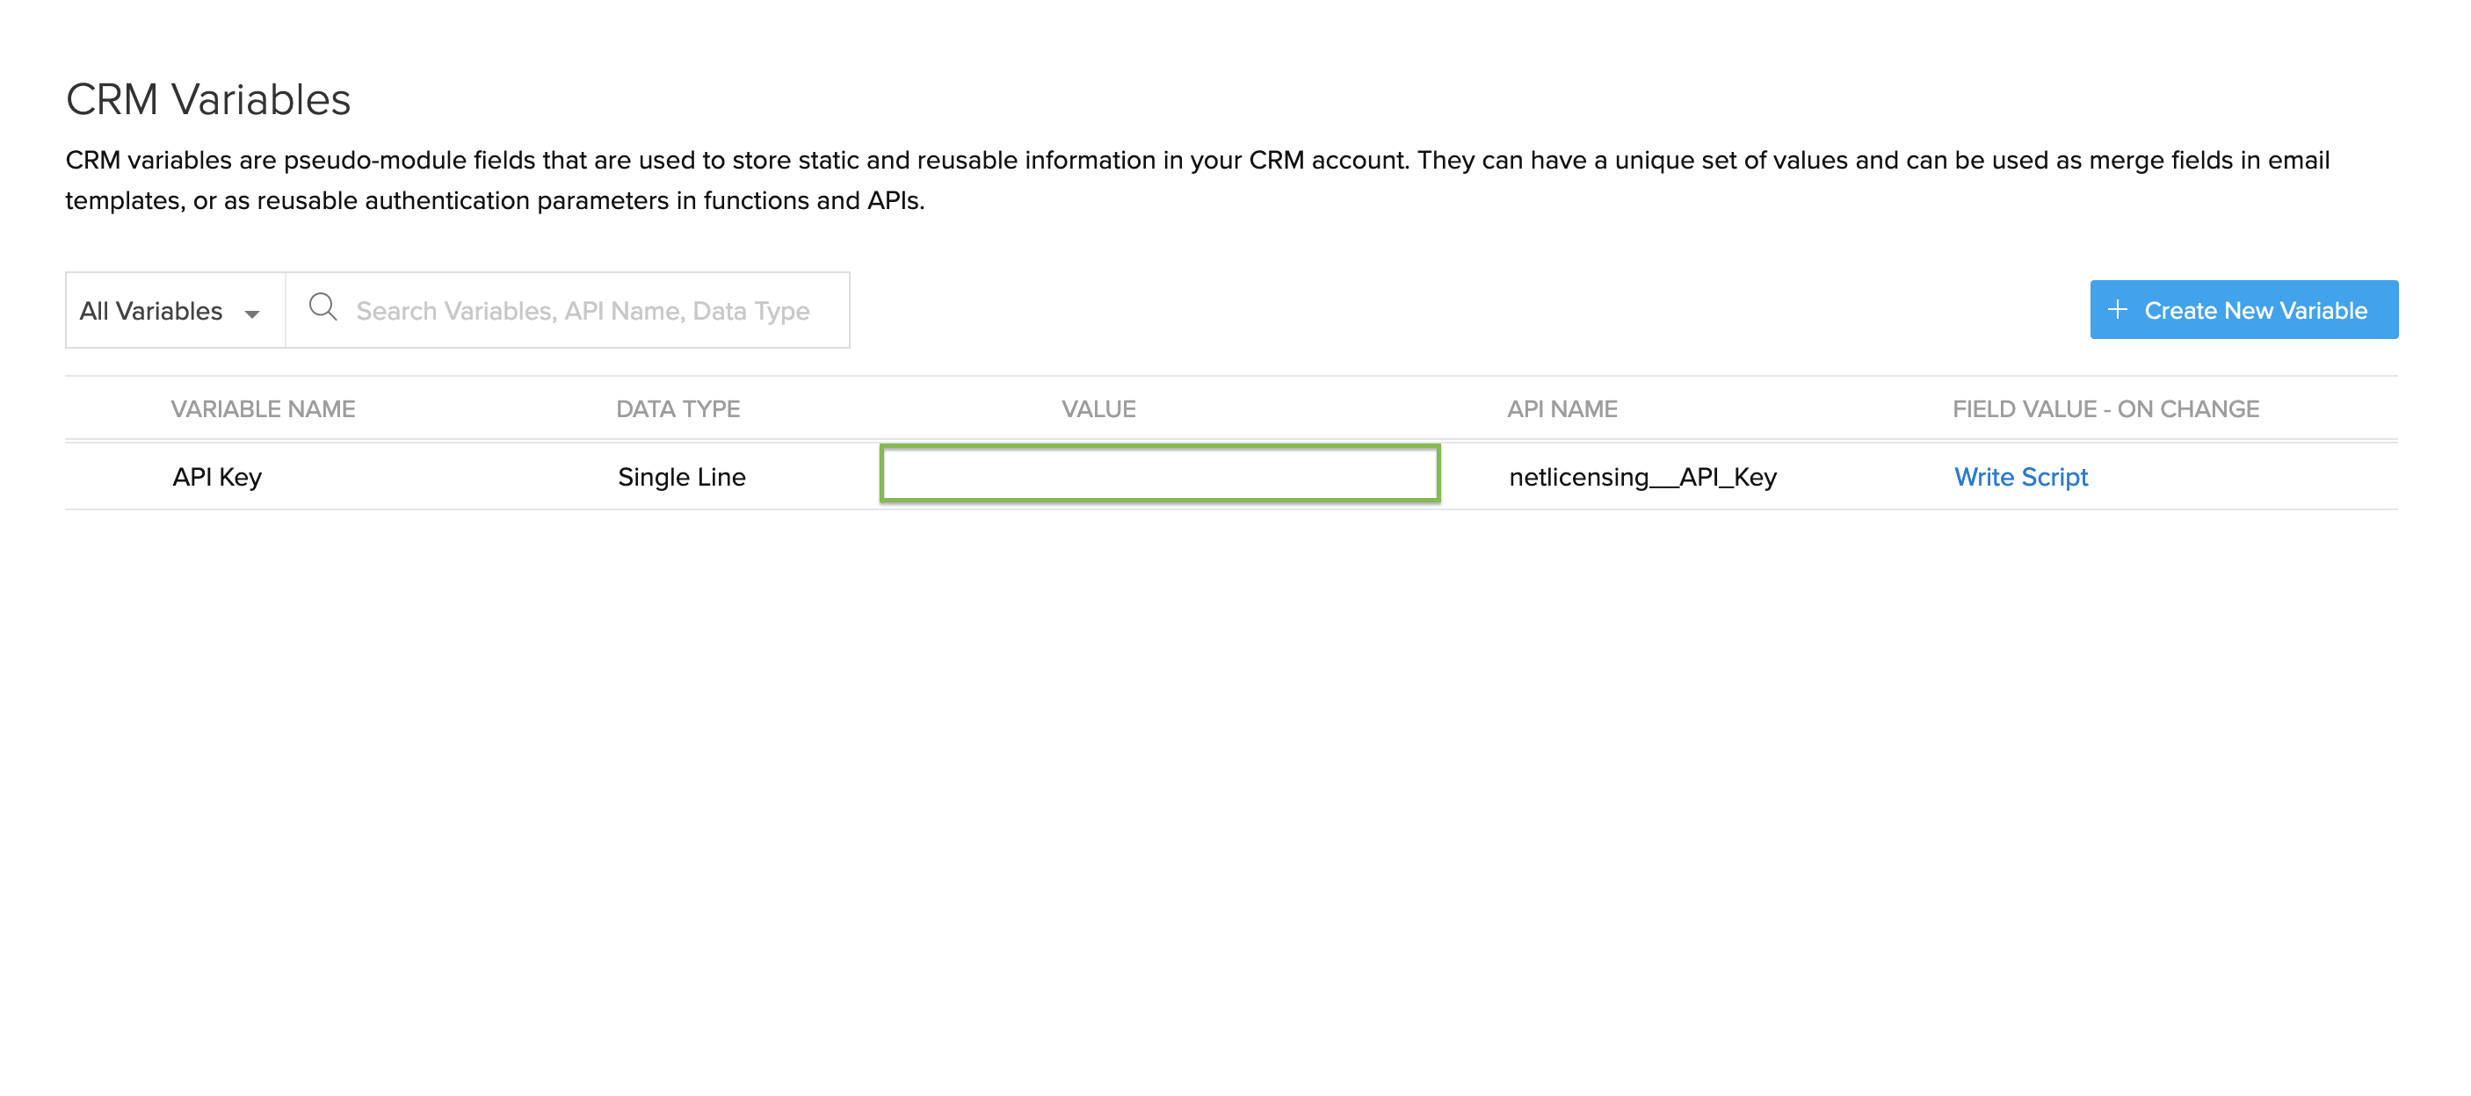Click the empty left cell of API Key row
This screenshot has width=2471, height=1096.
point(117,477)
